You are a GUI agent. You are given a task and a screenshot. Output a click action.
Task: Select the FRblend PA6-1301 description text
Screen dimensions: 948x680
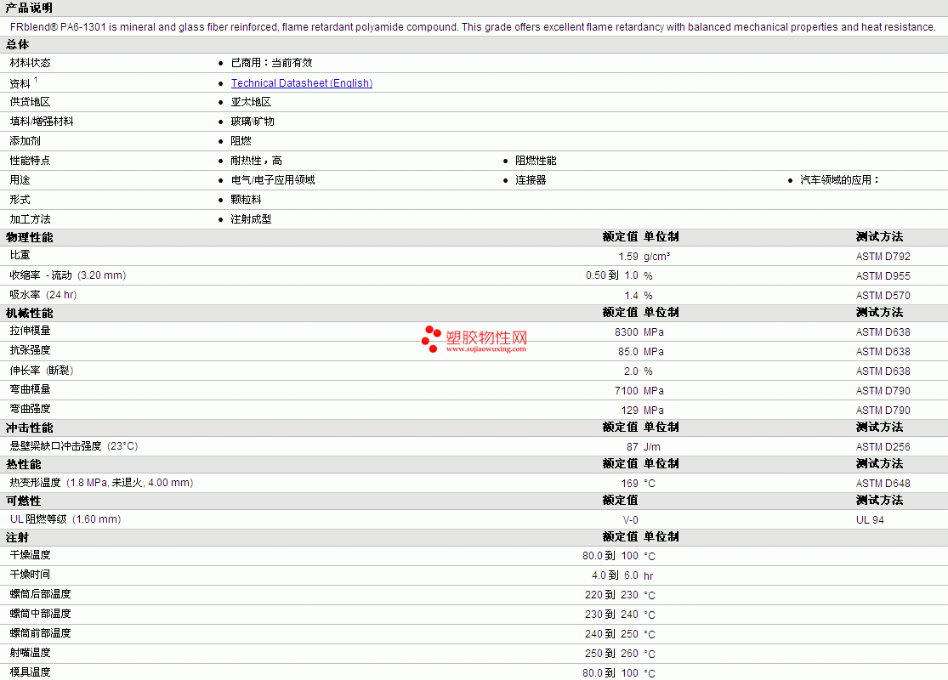(472, 27)
